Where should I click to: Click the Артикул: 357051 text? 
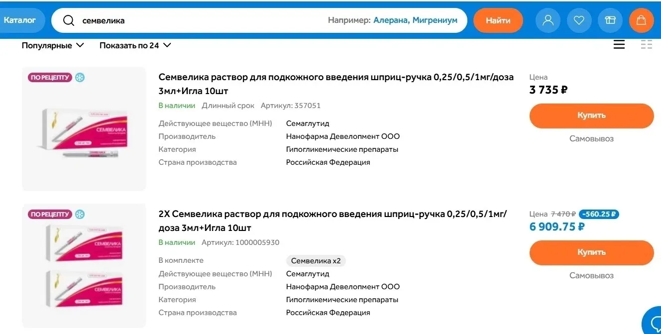pyautogui.click(x=291, y=106)
